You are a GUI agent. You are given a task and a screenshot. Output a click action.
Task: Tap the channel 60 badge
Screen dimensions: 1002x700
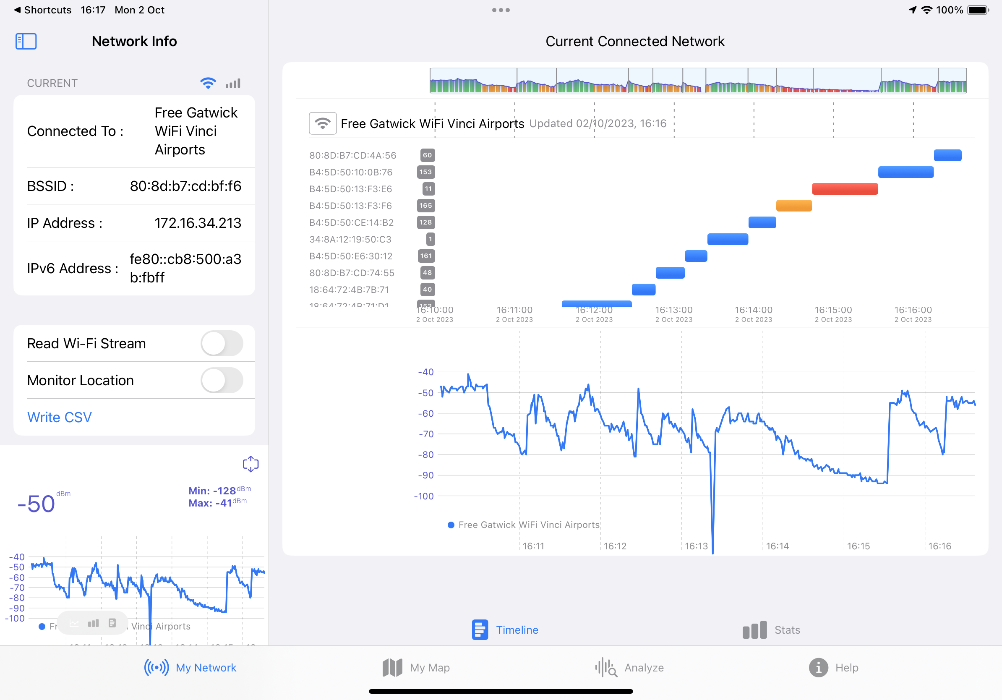pos(427,155)
